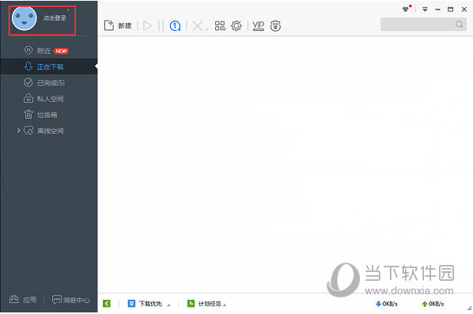
Task: Minimize the download manager window
Action: (437, 9)
